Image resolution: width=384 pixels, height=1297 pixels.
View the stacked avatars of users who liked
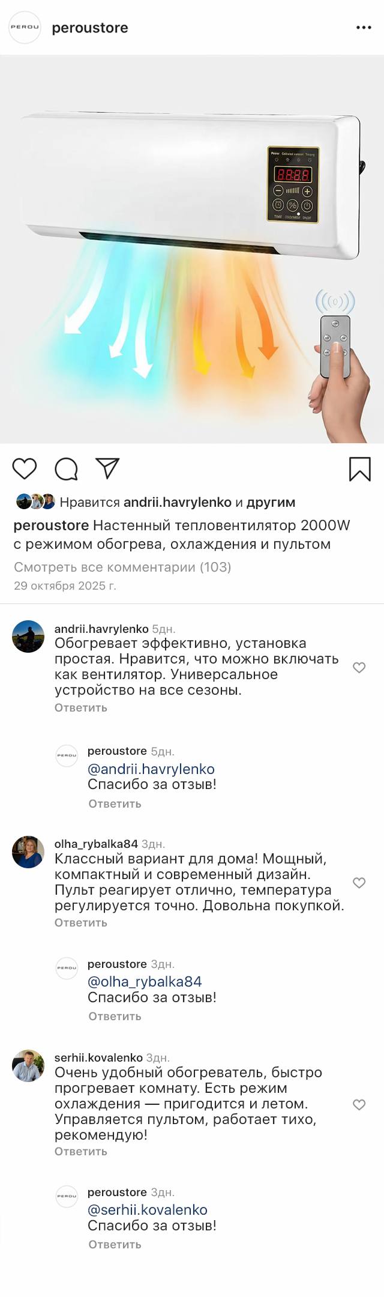tap(35, 501)
